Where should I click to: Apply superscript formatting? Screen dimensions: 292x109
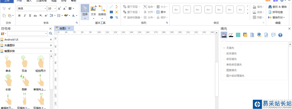pos(46,16)
